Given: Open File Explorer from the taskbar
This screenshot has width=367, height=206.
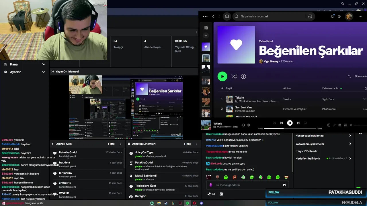Looking at the screenshot, I should [x=159, y=203].
